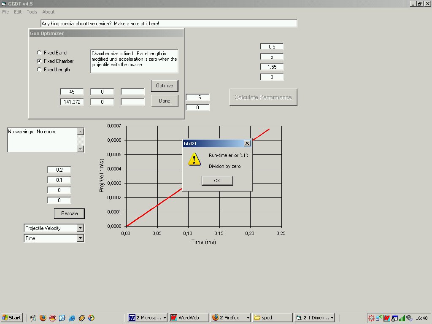Image resolution: width=432 pixels, height=324 pixels.
Task: Click the WordWeb icon in system tray
Action: [x=386, y=318]
